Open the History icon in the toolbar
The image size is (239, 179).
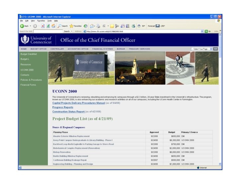86,26
